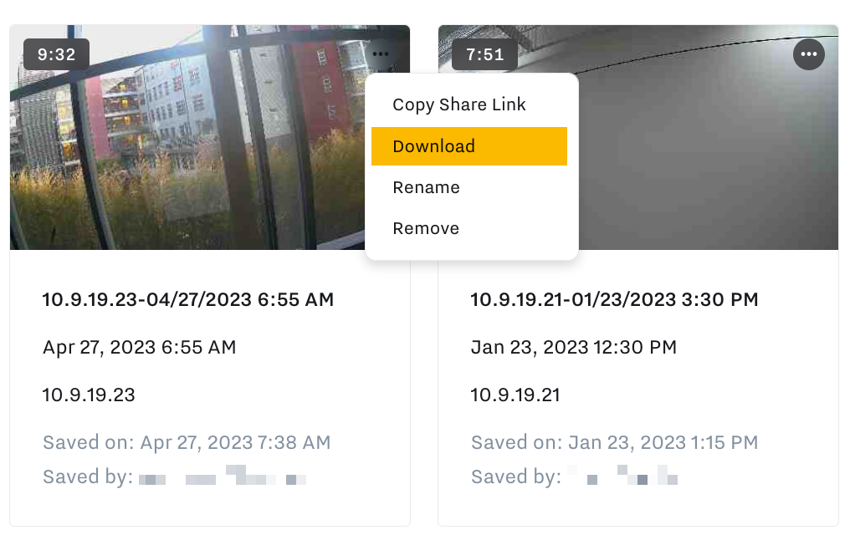The width and height of the screenshot is (850, 540).
Task: Click the 7:51 duration badge
Action: pyautogui.click(x=484, y=55)
